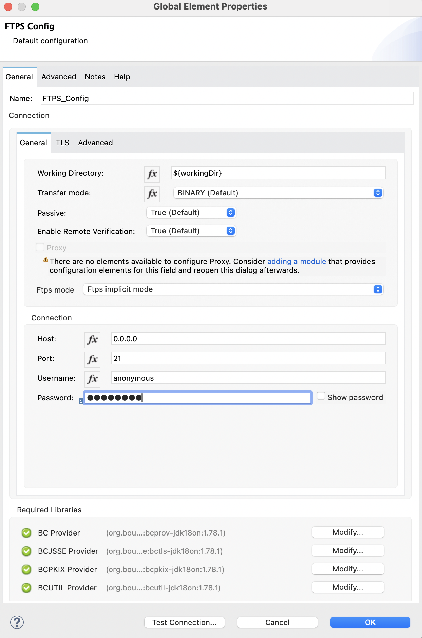Click the BCUTIL Provider status icon
The height and width of the screenshot is (638, 422).
pos(26,588)
